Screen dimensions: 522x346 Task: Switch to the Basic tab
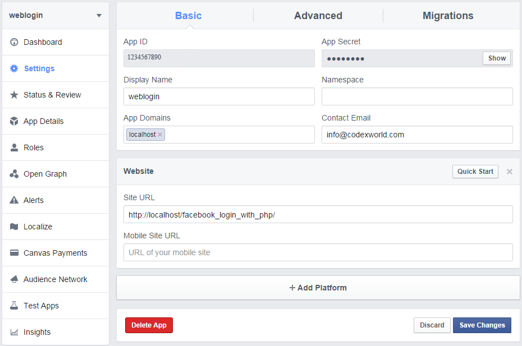189,16
